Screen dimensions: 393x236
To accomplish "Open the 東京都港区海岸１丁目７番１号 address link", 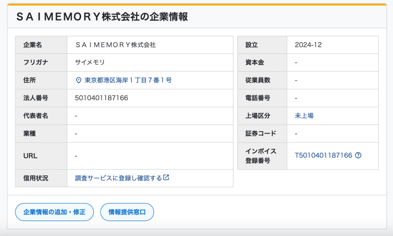I will (x=128, y=80).
